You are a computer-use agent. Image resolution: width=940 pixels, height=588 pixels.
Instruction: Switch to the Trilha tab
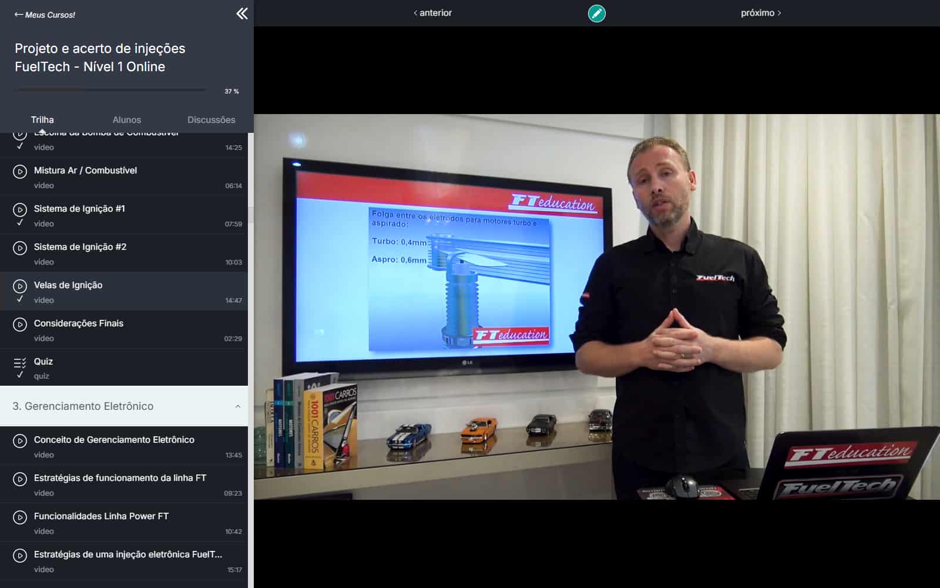point(42,120)
